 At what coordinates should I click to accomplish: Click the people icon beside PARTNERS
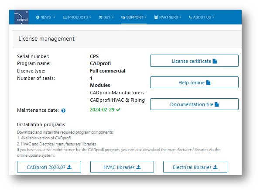156,17
